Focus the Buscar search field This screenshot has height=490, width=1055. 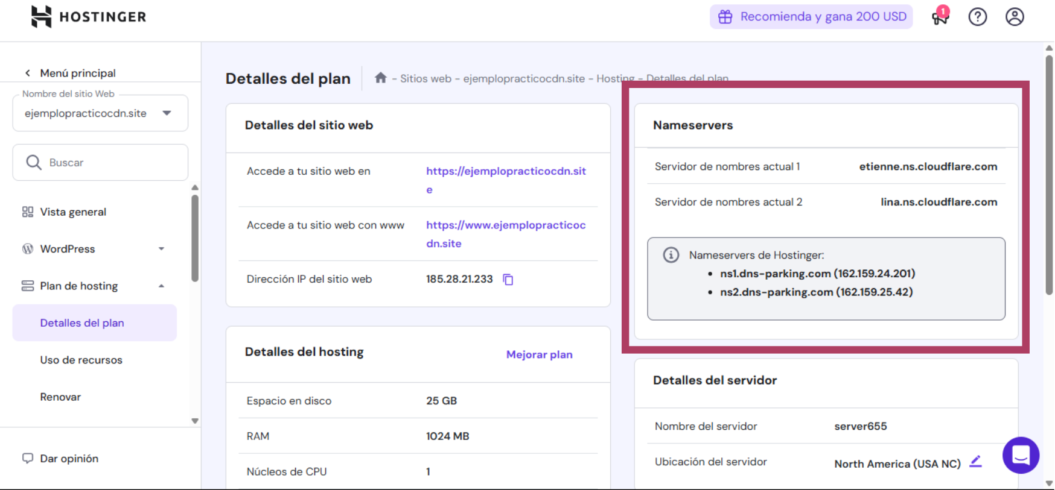(x=100, y=162)
